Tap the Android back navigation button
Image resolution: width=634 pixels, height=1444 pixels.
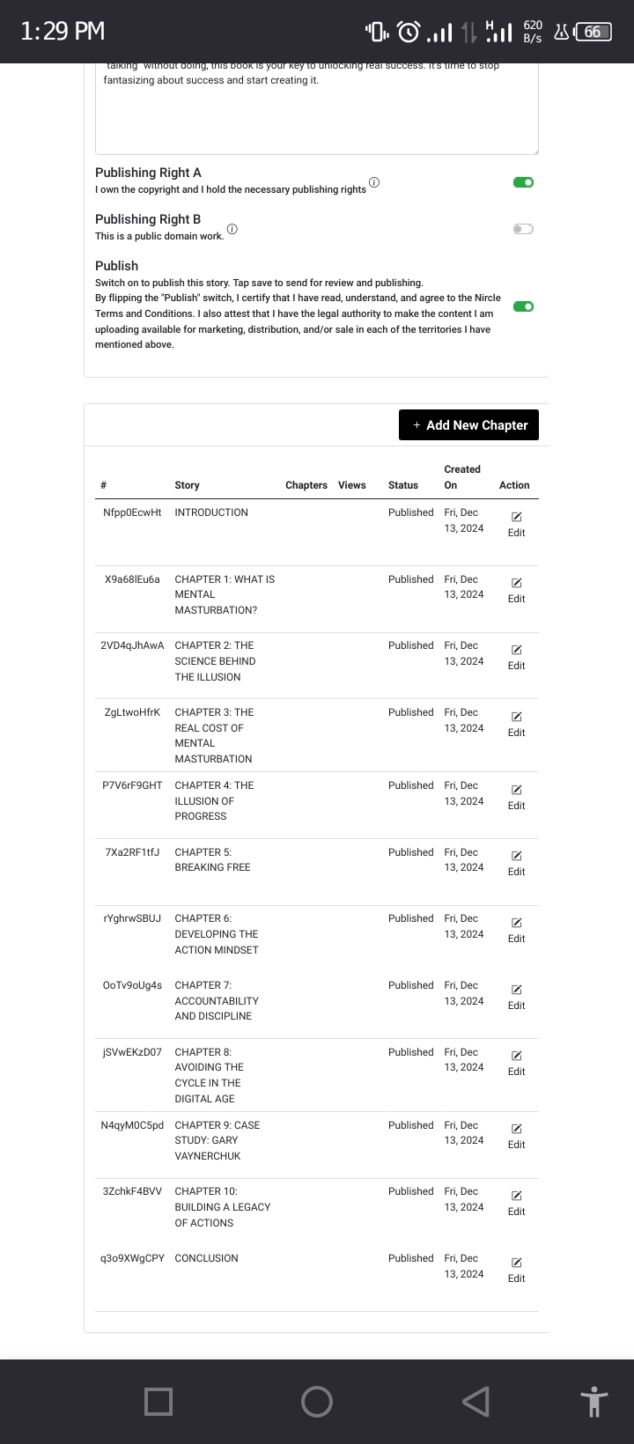coord(475,1401)
